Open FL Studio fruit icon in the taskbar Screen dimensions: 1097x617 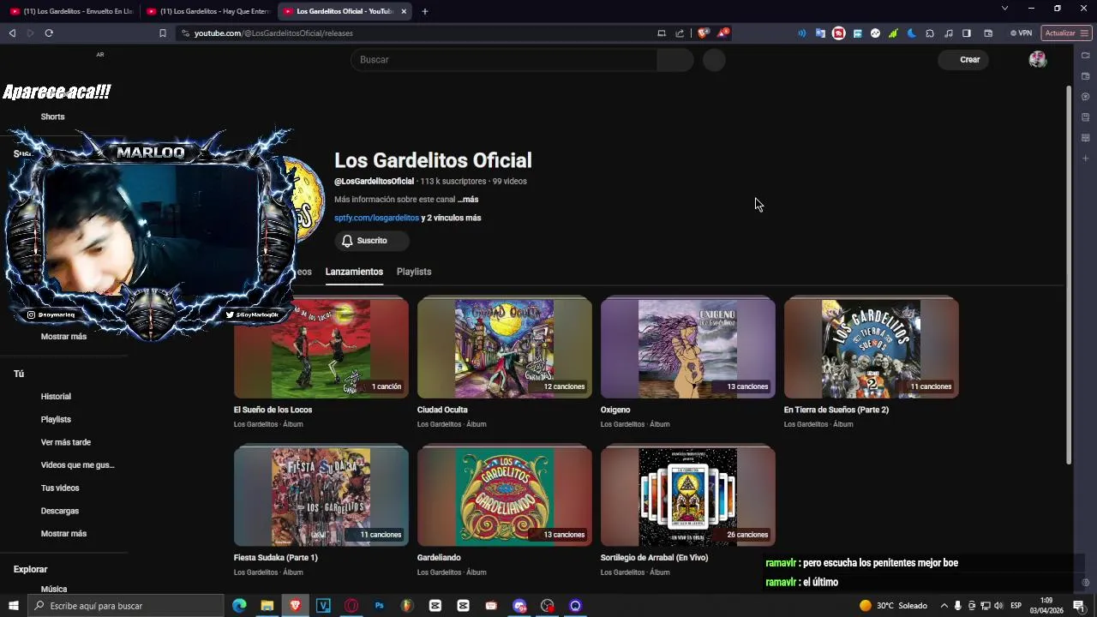pyautogui.click(x=407, y=606)
